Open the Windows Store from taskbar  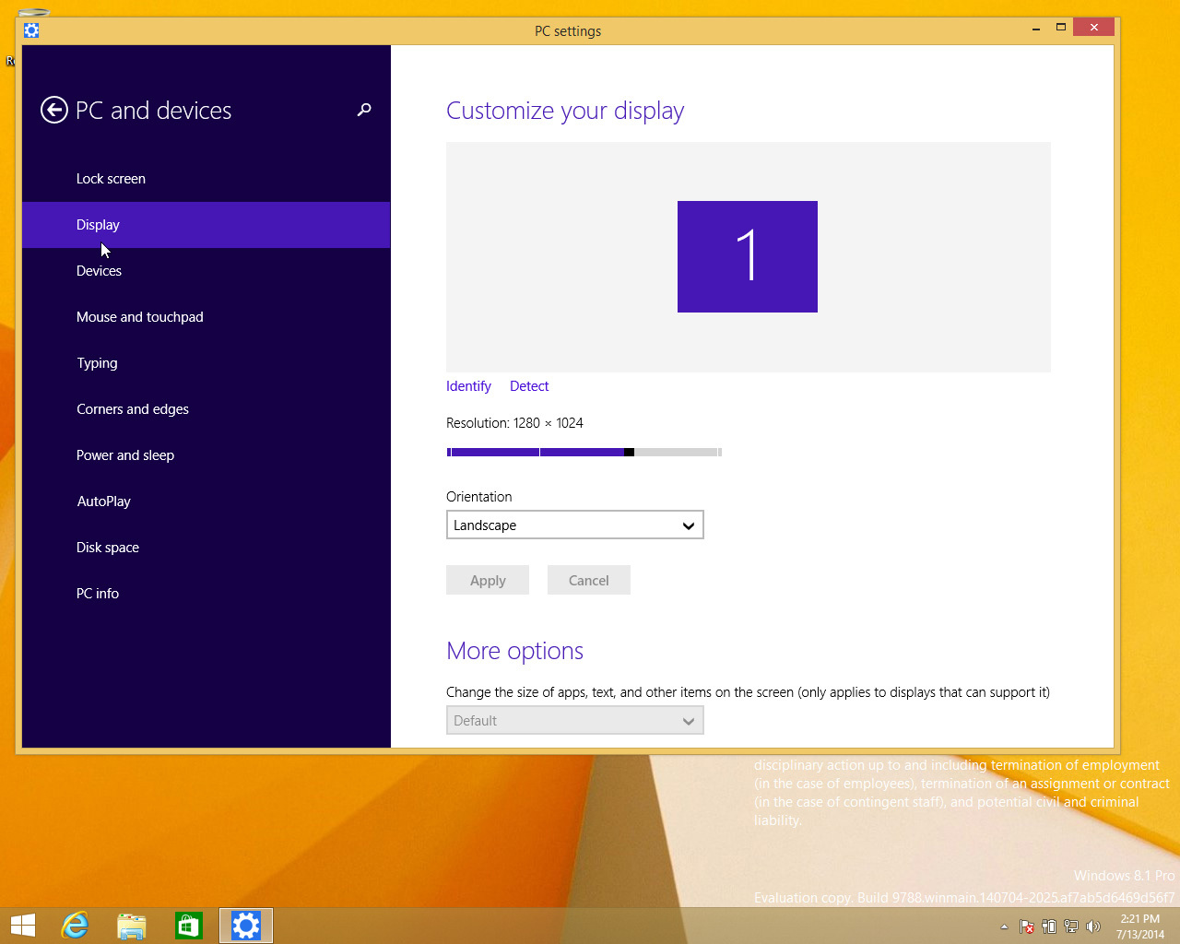pos(188,926)
